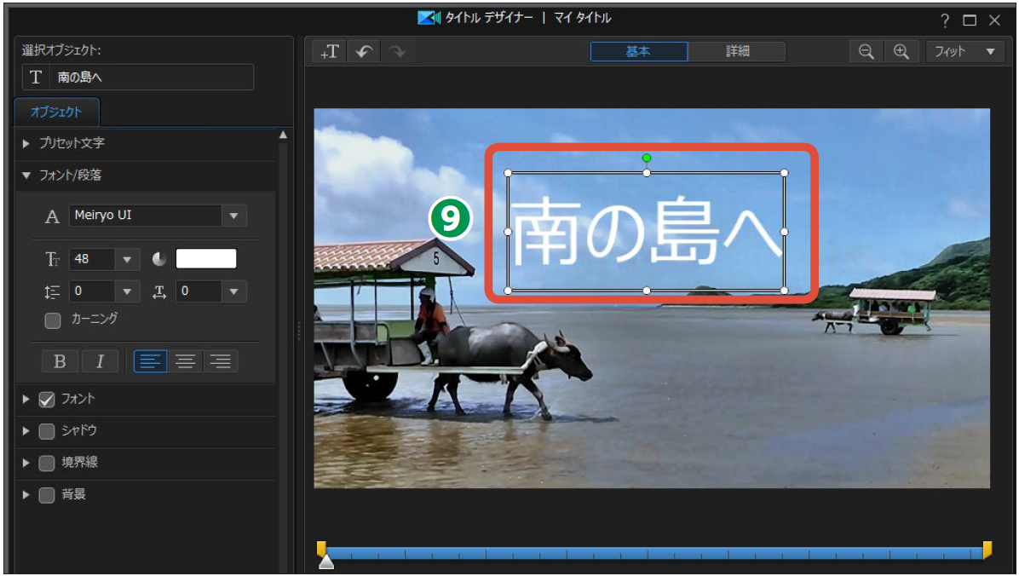
Task: Uncheck the フォント checkbox
Action: pyautogui.click(x=48, y=399)
